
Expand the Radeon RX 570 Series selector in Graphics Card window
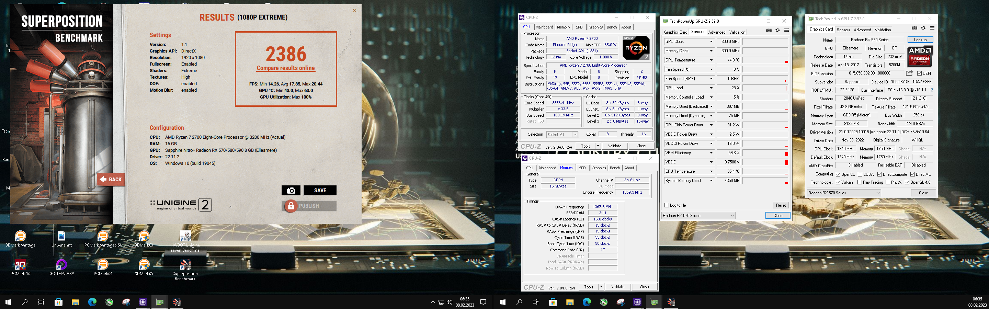point(843,193)
